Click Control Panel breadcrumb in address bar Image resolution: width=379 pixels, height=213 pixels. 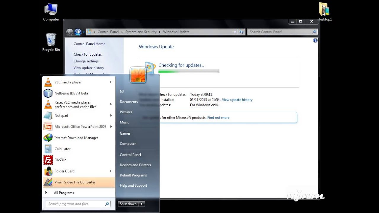[x=108, y=32]
